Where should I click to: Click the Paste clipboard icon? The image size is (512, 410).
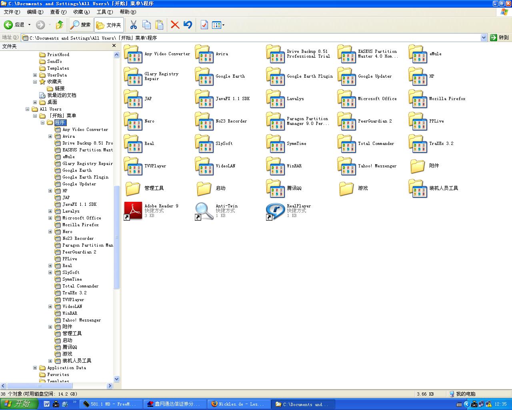click(159, 25)
